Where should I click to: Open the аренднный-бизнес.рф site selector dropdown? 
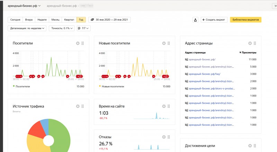pos(24,6)
